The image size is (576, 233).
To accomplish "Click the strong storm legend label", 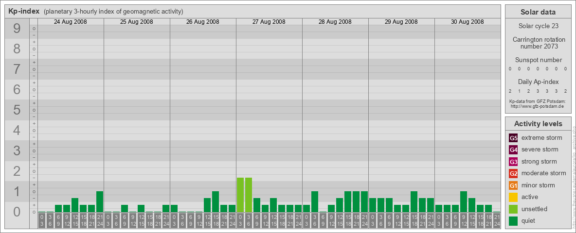I will (539, 162).
